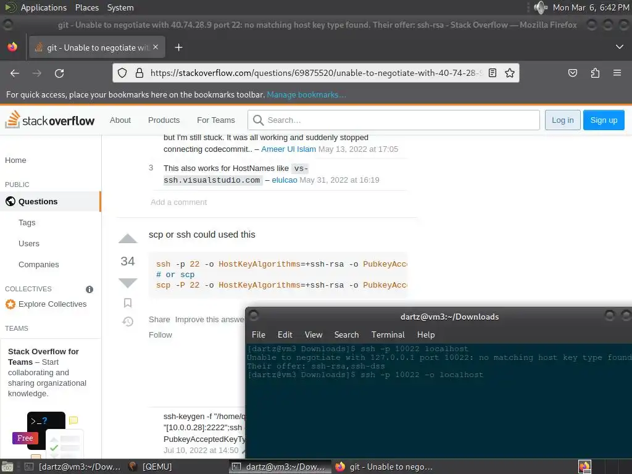Open the Places menu
This screenshot has width=632, height=474.
pyautogui.click(x=86, y=7)
